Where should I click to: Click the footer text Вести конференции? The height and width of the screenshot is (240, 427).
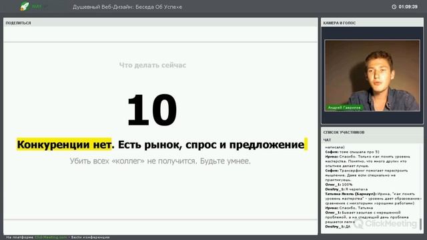[91, 237]
